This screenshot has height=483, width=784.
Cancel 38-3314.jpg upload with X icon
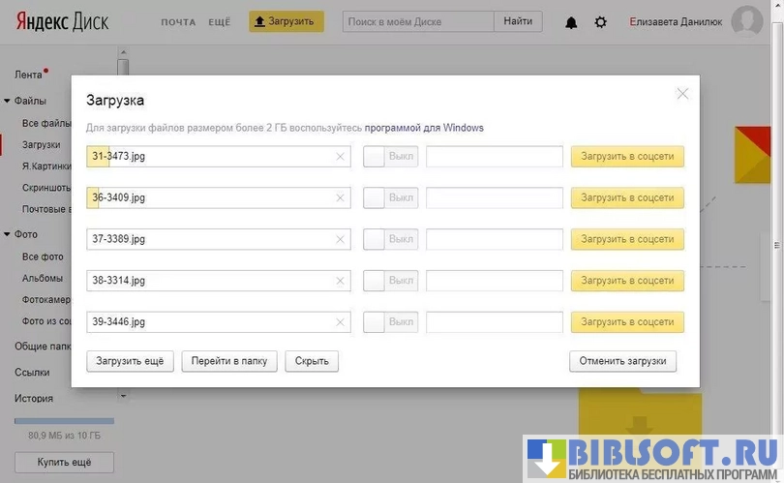point(340,281)
